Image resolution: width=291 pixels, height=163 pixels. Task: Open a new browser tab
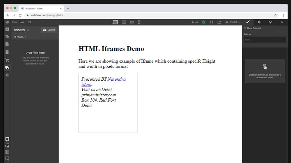[68, 9]
